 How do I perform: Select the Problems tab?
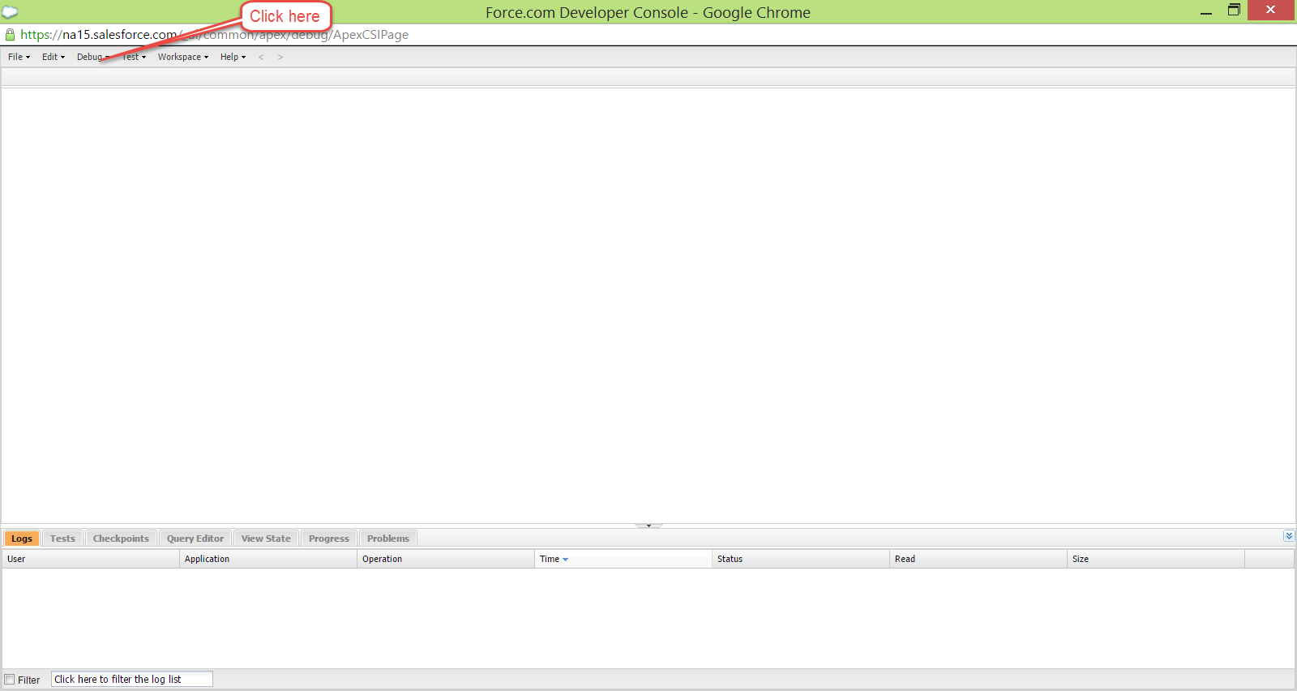pos(388,539)
